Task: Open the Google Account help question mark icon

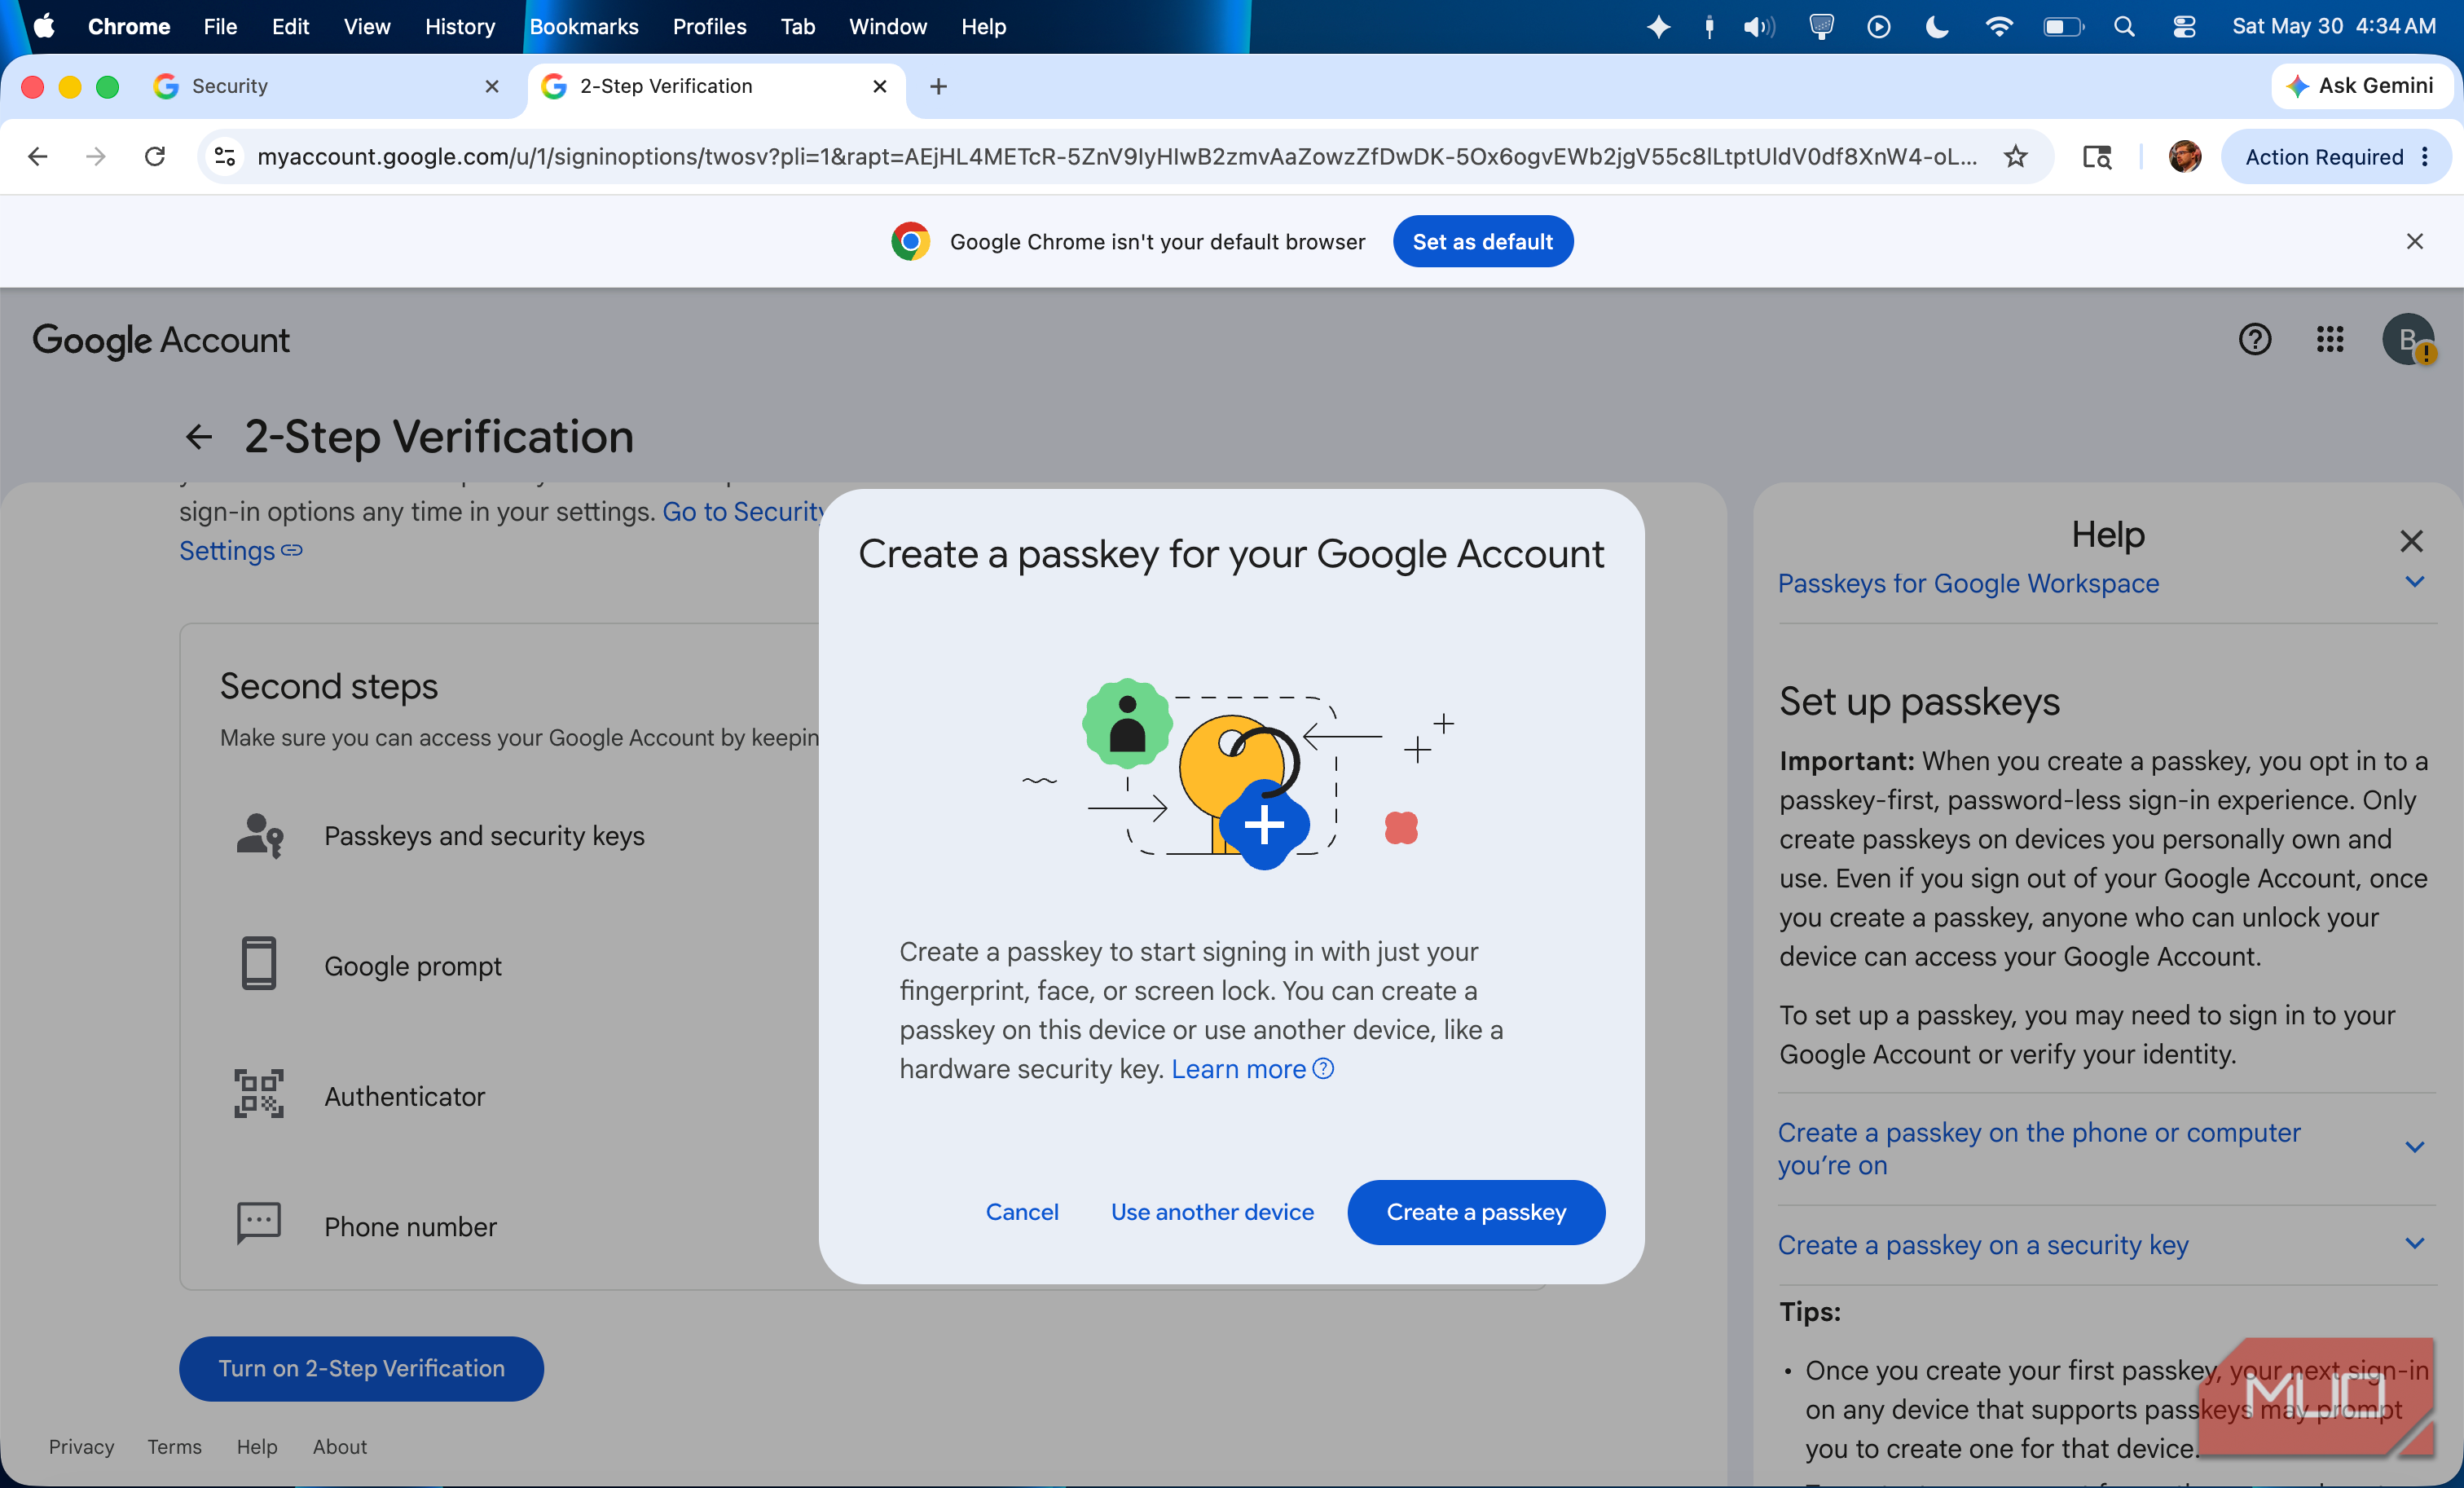Action: coord(2254,339)
